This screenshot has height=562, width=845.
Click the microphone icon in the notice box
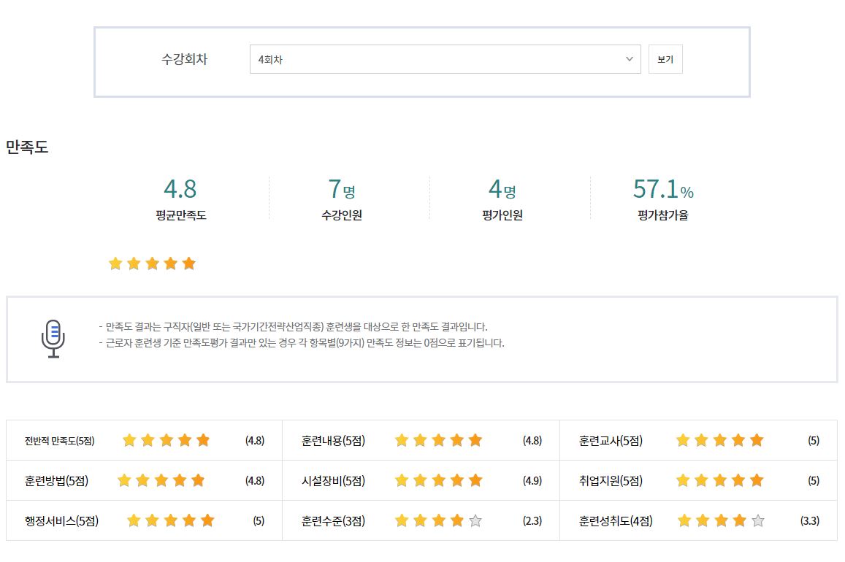pos(53,339)
